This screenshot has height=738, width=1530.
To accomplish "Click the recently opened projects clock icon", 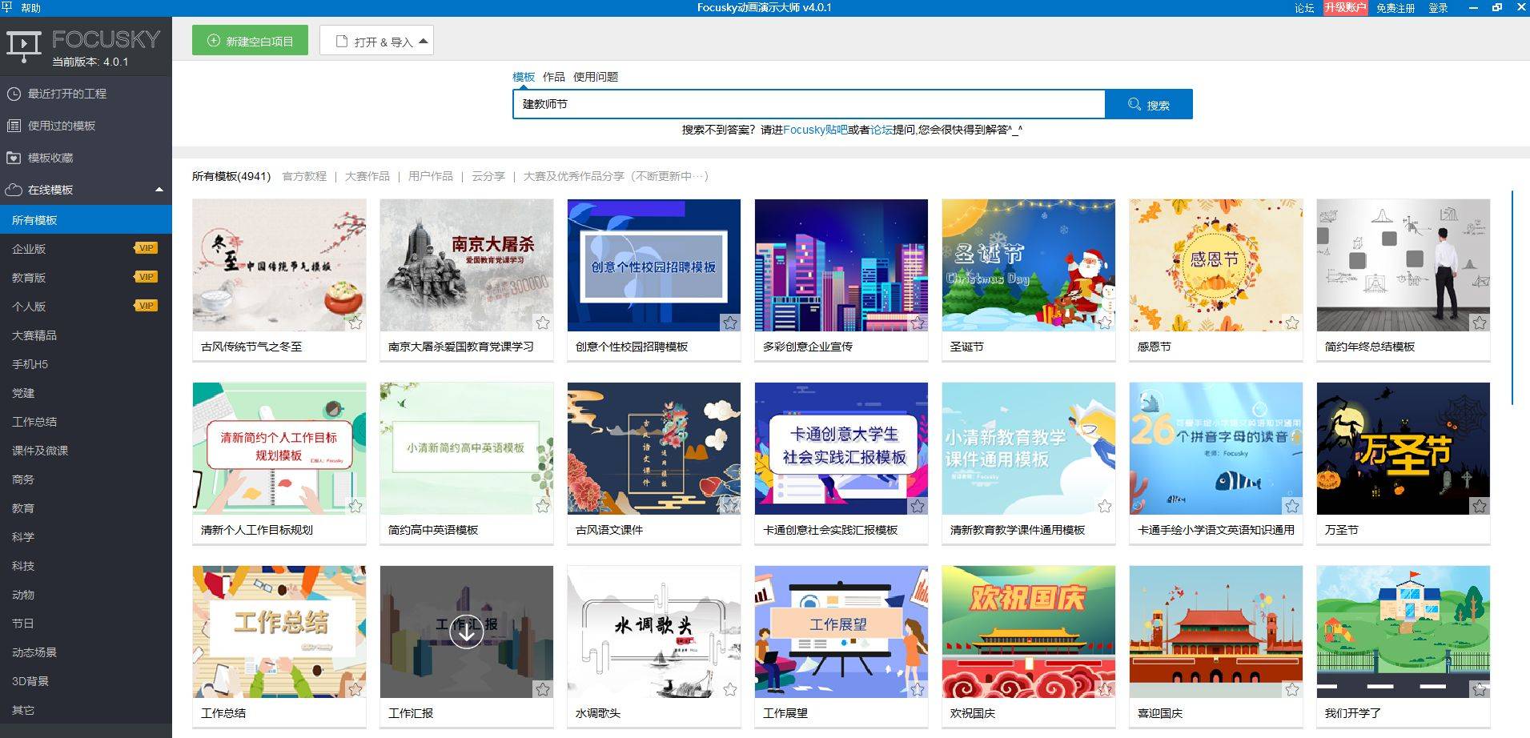I will click(14, 94).
